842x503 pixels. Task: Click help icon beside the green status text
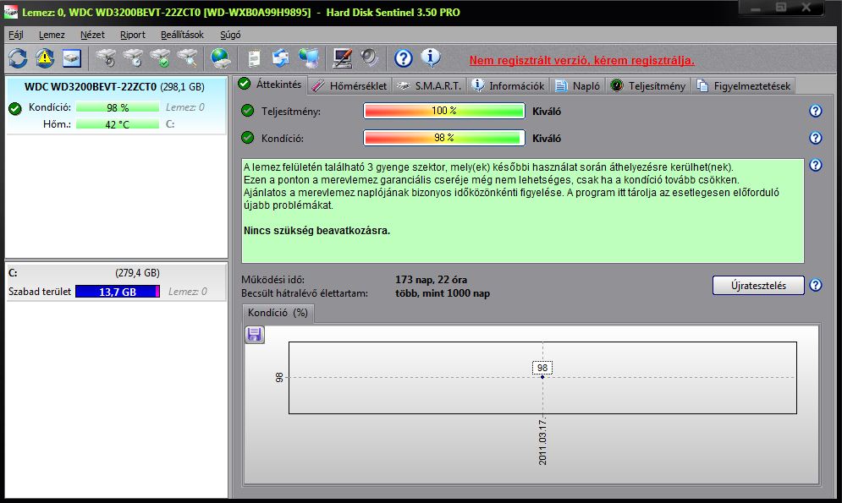coord(815,165)
